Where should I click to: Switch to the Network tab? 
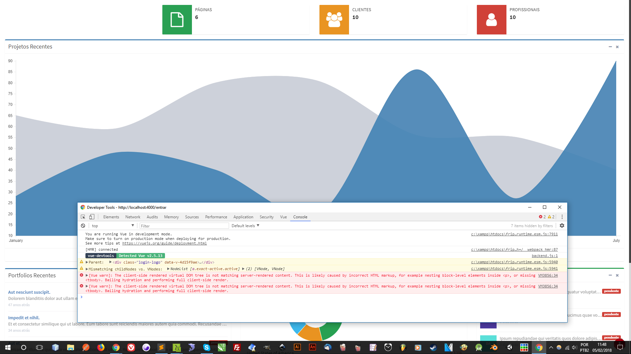(133, 217)
